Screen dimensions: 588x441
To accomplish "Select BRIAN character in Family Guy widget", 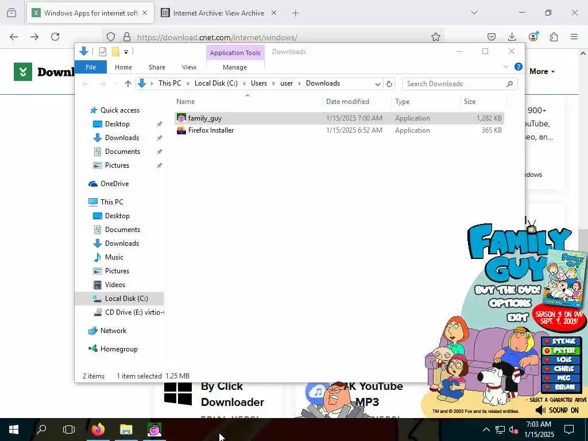I will [x=562, y=388].
